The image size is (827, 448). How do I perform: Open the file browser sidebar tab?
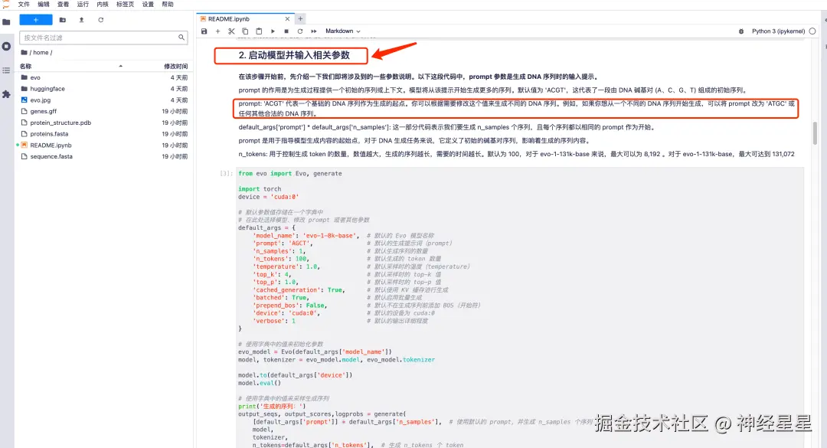tap(6, 22)
